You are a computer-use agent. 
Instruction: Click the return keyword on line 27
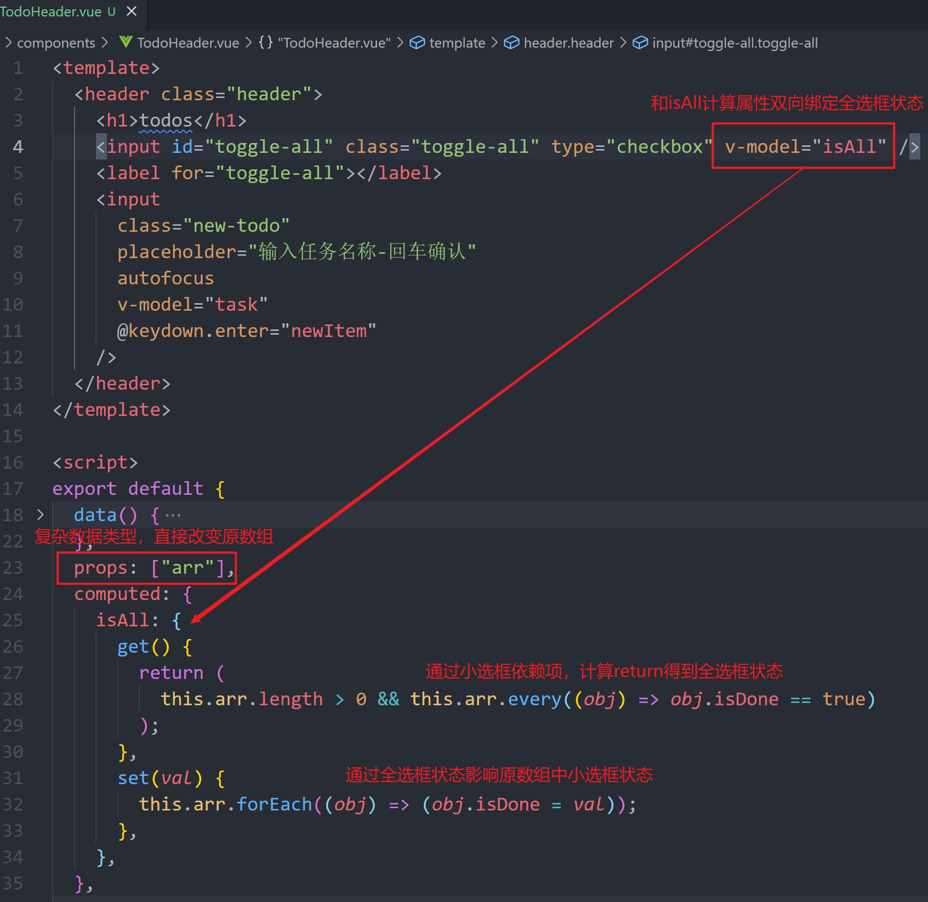(x=171, y=673)
